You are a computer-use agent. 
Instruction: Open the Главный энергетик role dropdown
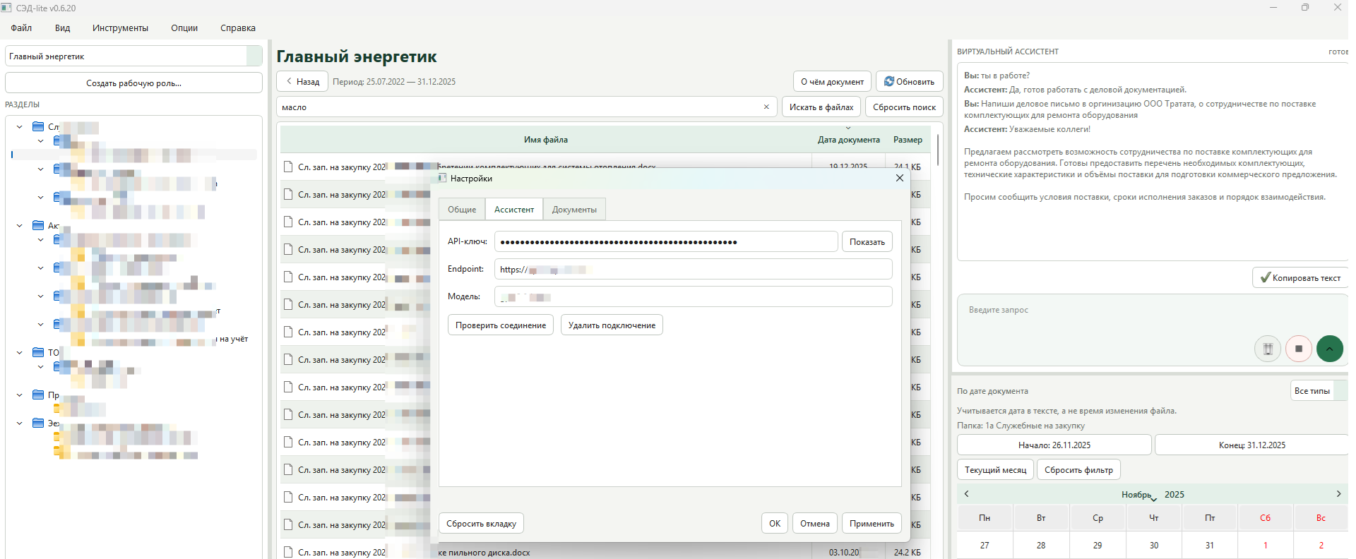pyautogui.click(x=254, y=56)
